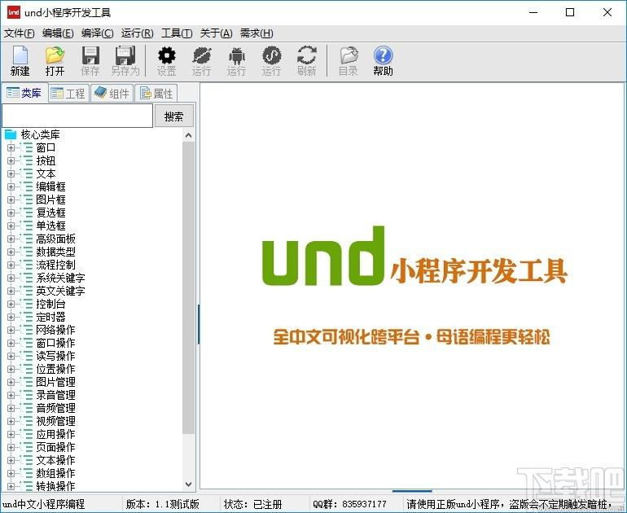Screen dimensions: 627x513
Task: Click the list icon beside 文本
Action: (x=27, y=173)
